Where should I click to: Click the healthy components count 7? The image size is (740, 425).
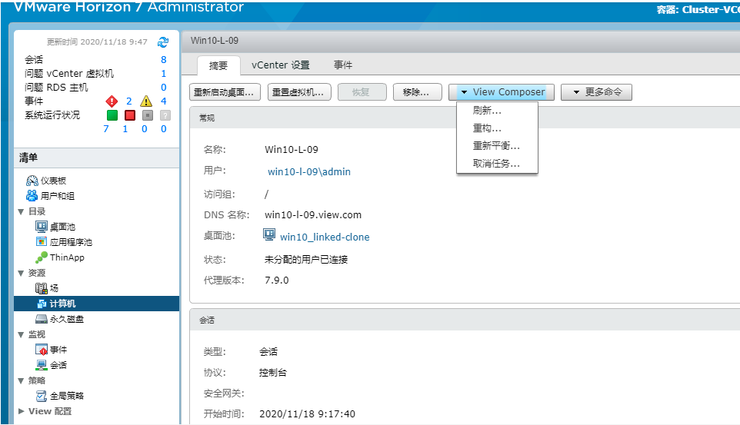tap(105, 129)
